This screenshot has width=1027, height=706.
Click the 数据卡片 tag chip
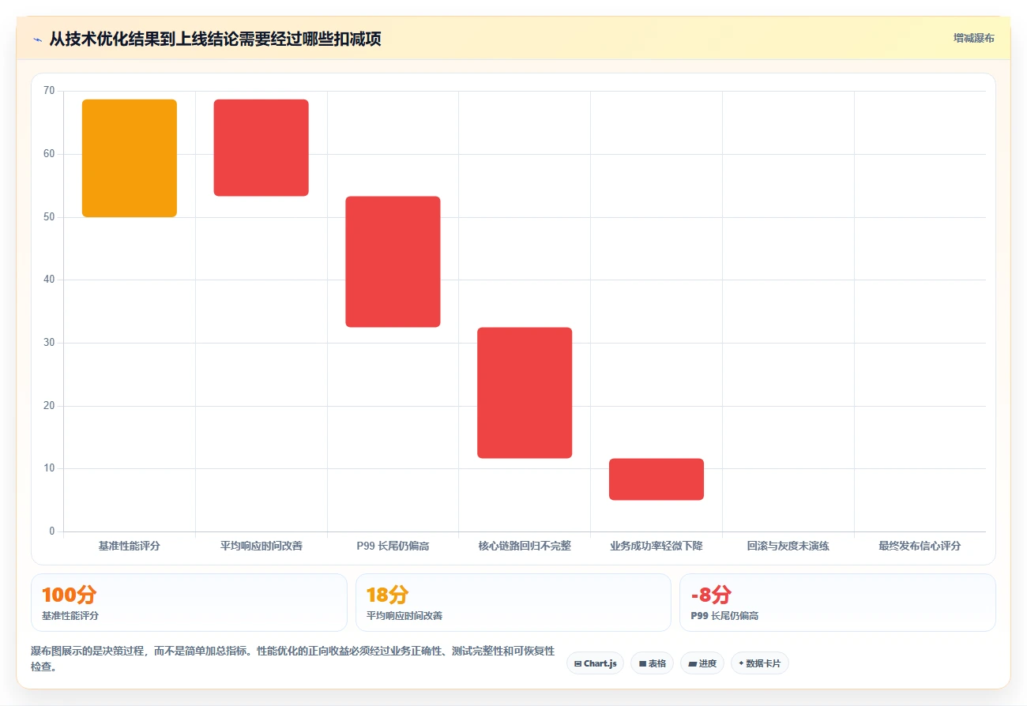[759, 663]
